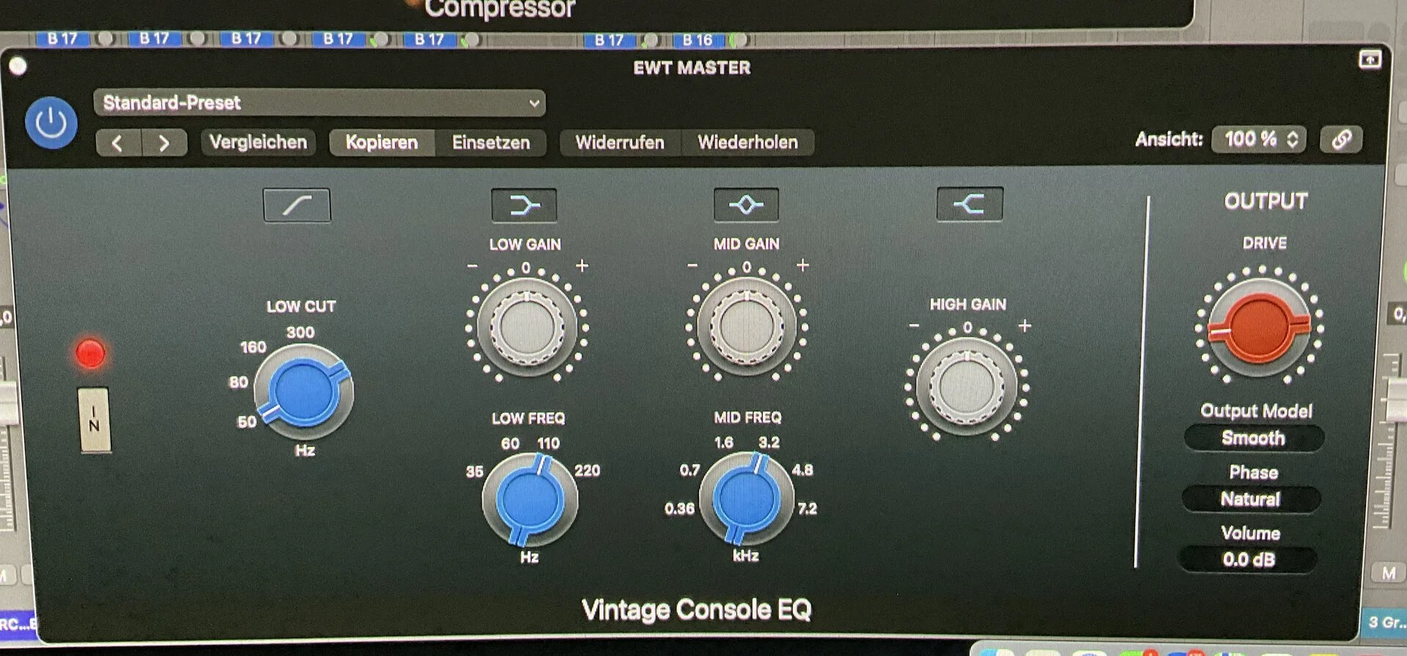
Task: Click the Einsetzen button
Action: coord(490,142)
